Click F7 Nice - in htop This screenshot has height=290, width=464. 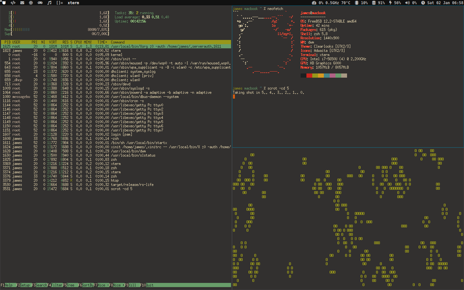pos(101,285)
